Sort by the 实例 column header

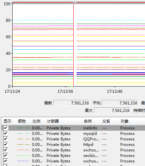click(91, 121)
